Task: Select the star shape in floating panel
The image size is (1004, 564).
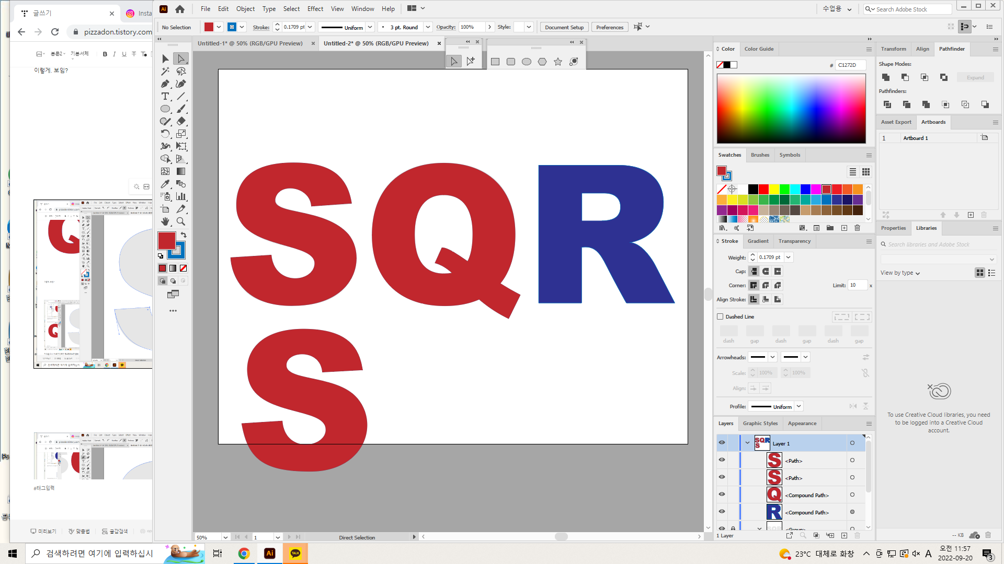Action: [558, 62]
